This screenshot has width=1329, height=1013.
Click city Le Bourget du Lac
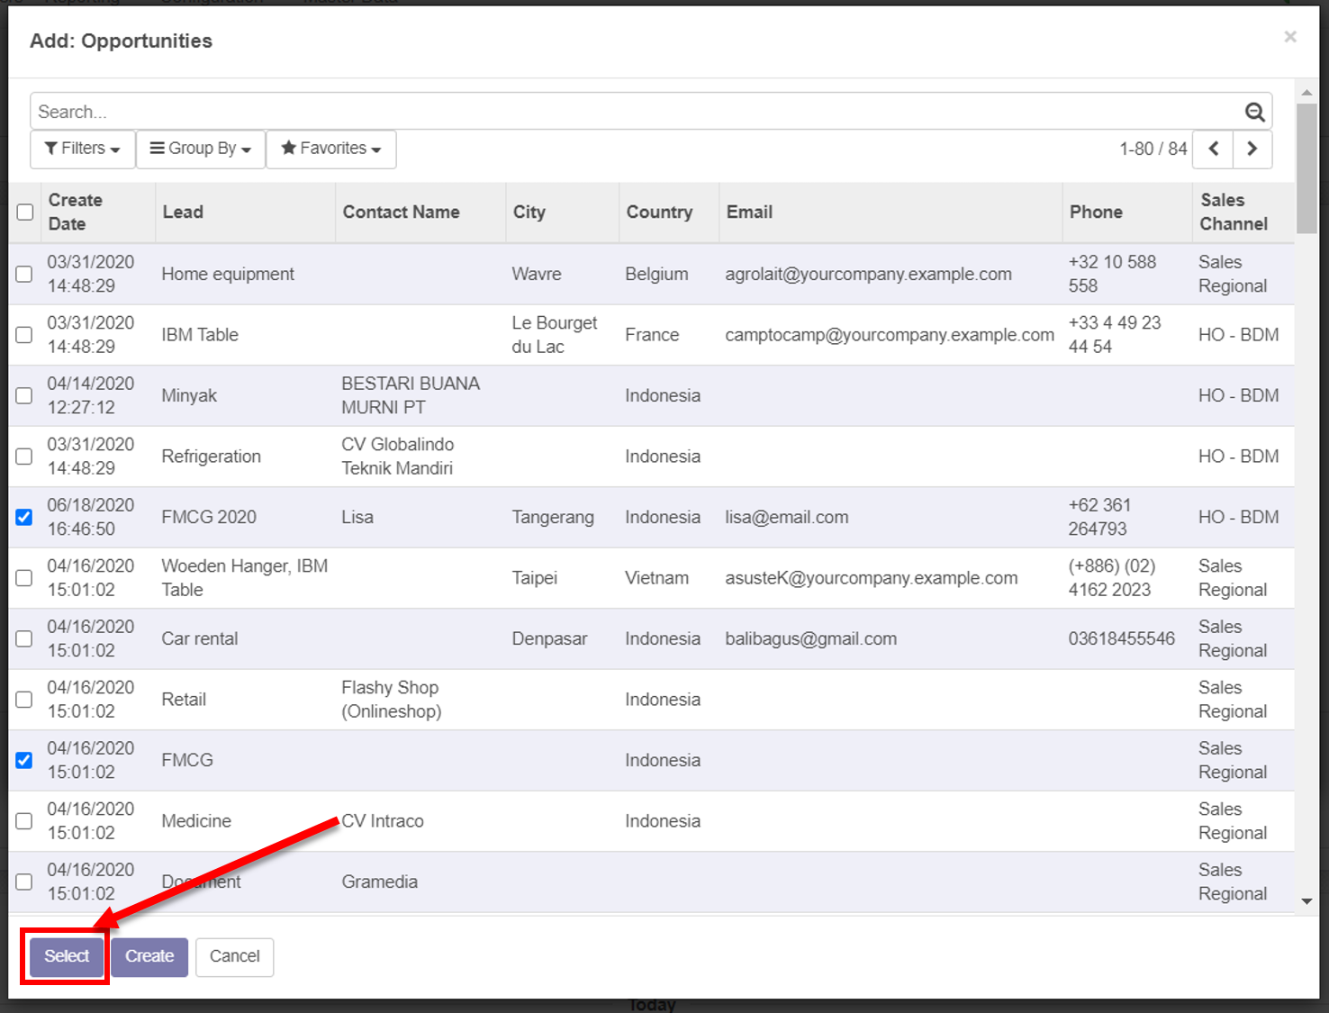[x=555, y=335]
